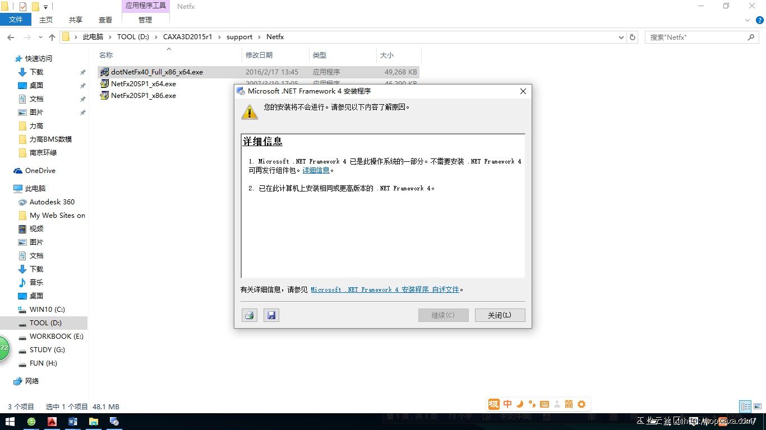Screen dimensions: 766x430
Task: Open the AutoCAD icon on the taskbar
Action: tap(52, 422)
